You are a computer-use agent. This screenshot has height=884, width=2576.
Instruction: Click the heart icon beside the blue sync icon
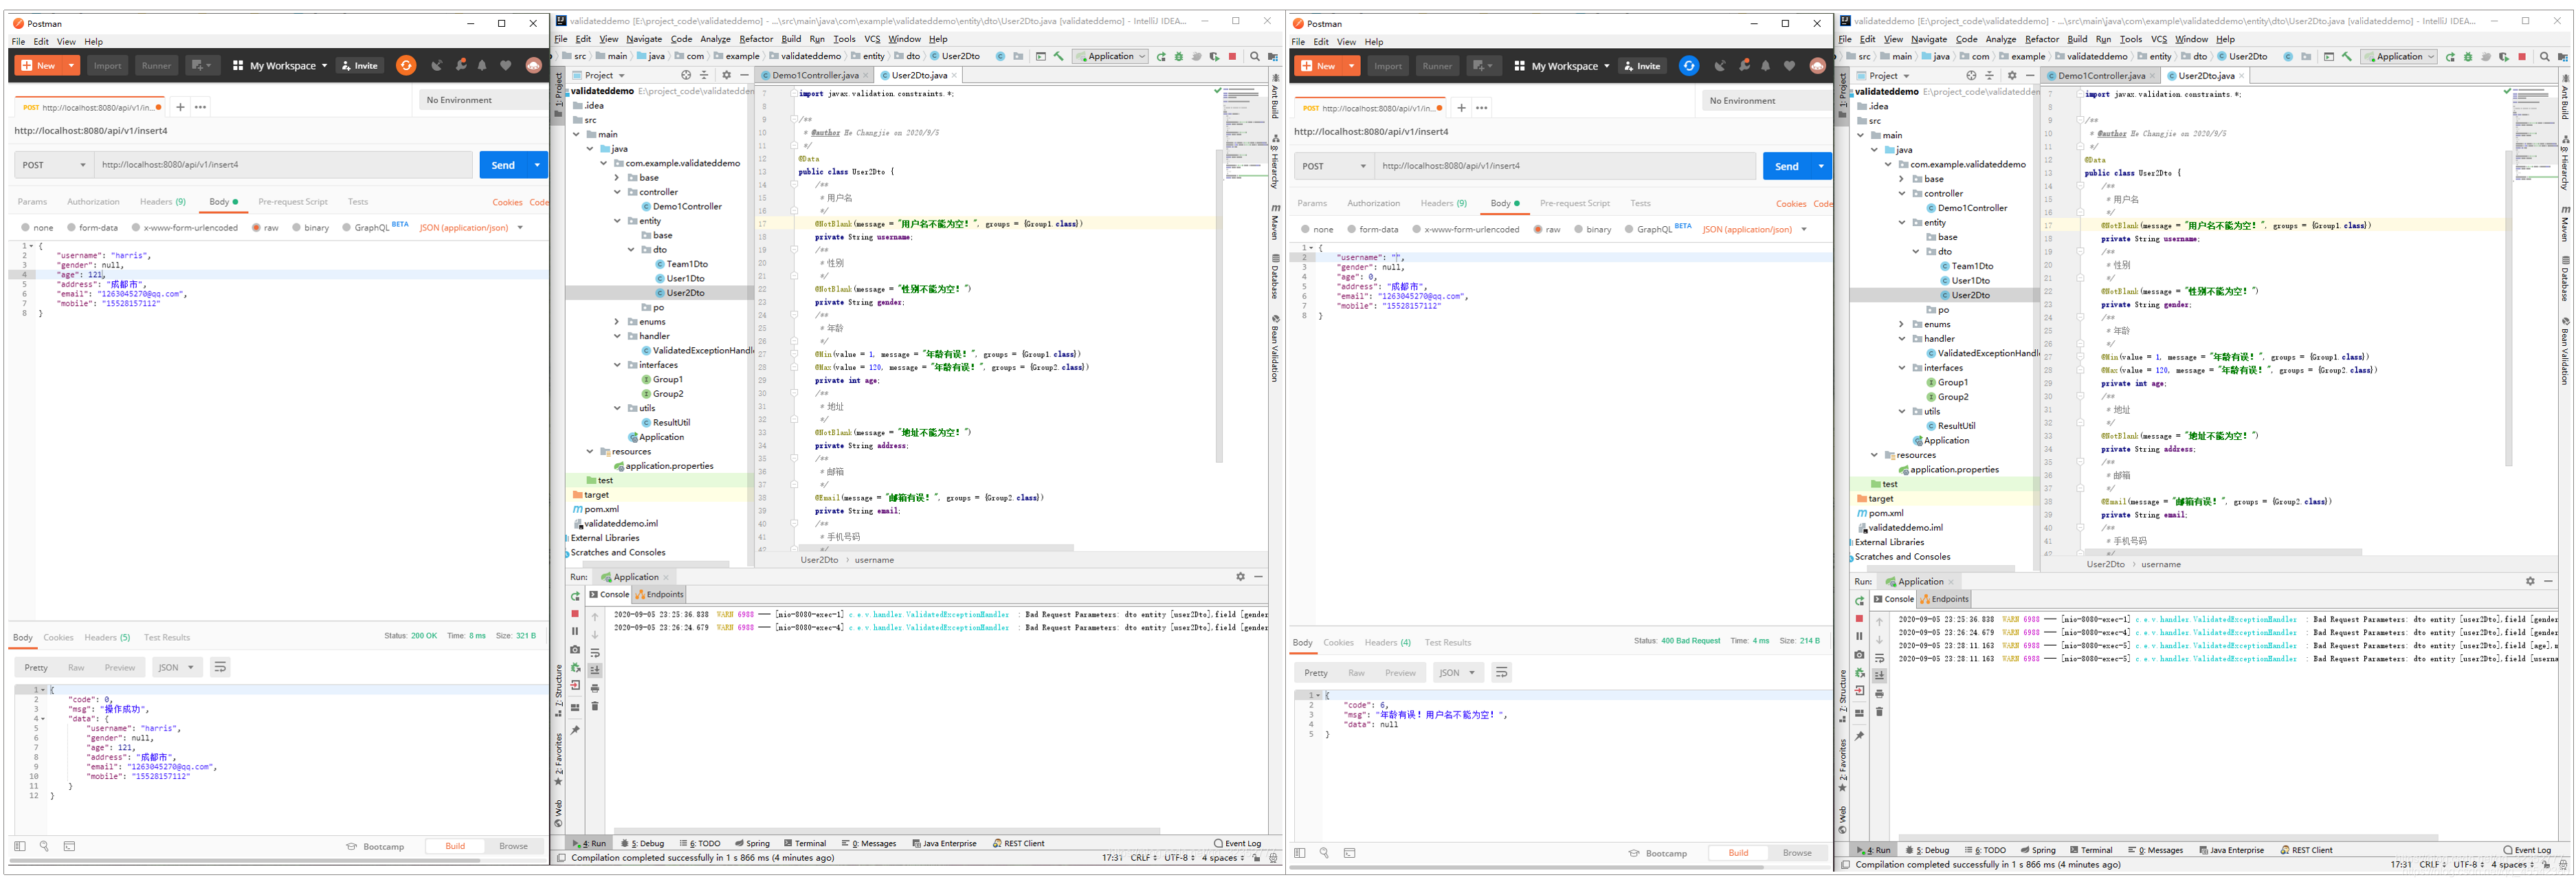tap(1789, 66)
